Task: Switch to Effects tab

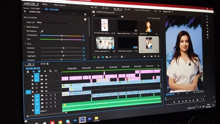Action: (45, 4)
